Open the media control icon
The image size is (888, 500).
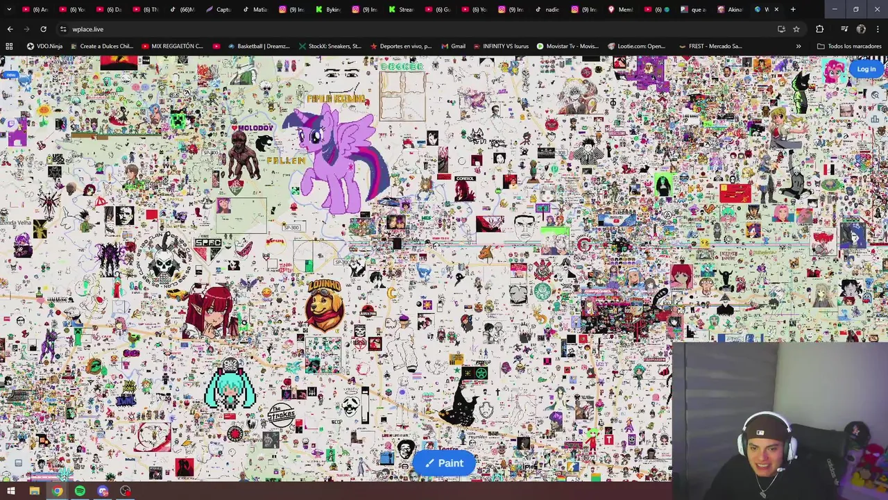pos(844,29)
